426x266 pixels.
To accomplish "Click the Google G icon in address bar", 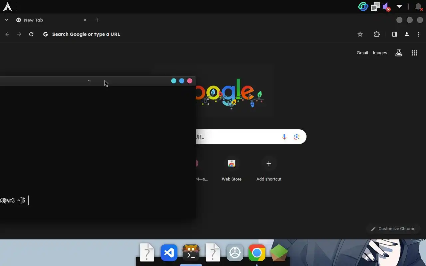I will coord(46,34).
